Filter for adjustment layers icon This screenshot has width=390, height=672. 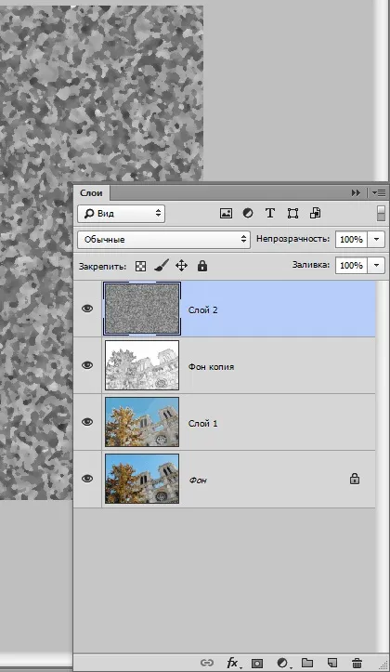coord(247,213)
